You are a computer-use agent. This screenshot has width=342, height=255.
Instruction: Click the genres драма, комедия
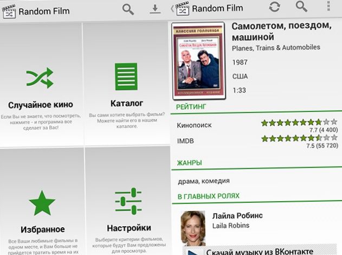click(204, 181)
